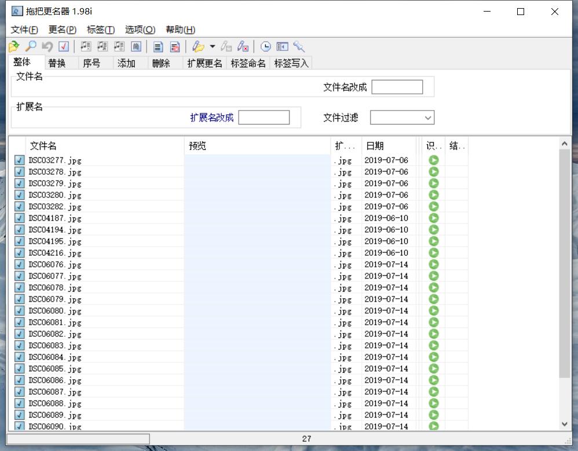Click the scrollbar down arrow
578x451 pixels.
[x=565, y=423]
